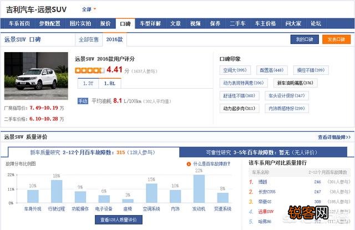The height and width of the screenshot is (230, 355).
Task: Open 博越 in quality ranking
Action: 263,182
